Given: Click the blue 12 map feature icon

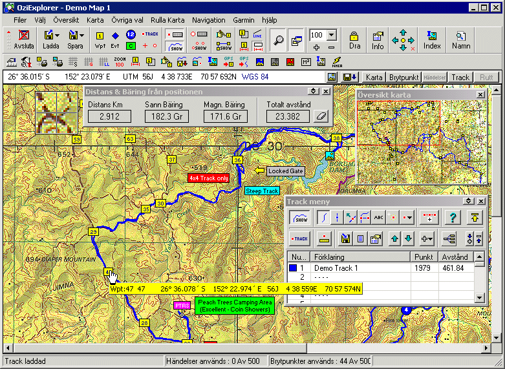Looking at the screenshot, I should pyautogui.click(x=131, y=34).
